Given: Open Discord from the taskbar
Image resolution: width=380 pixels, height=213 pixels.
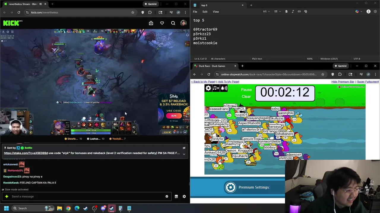Looking at the screenshot, I should [x=103, y=208].
